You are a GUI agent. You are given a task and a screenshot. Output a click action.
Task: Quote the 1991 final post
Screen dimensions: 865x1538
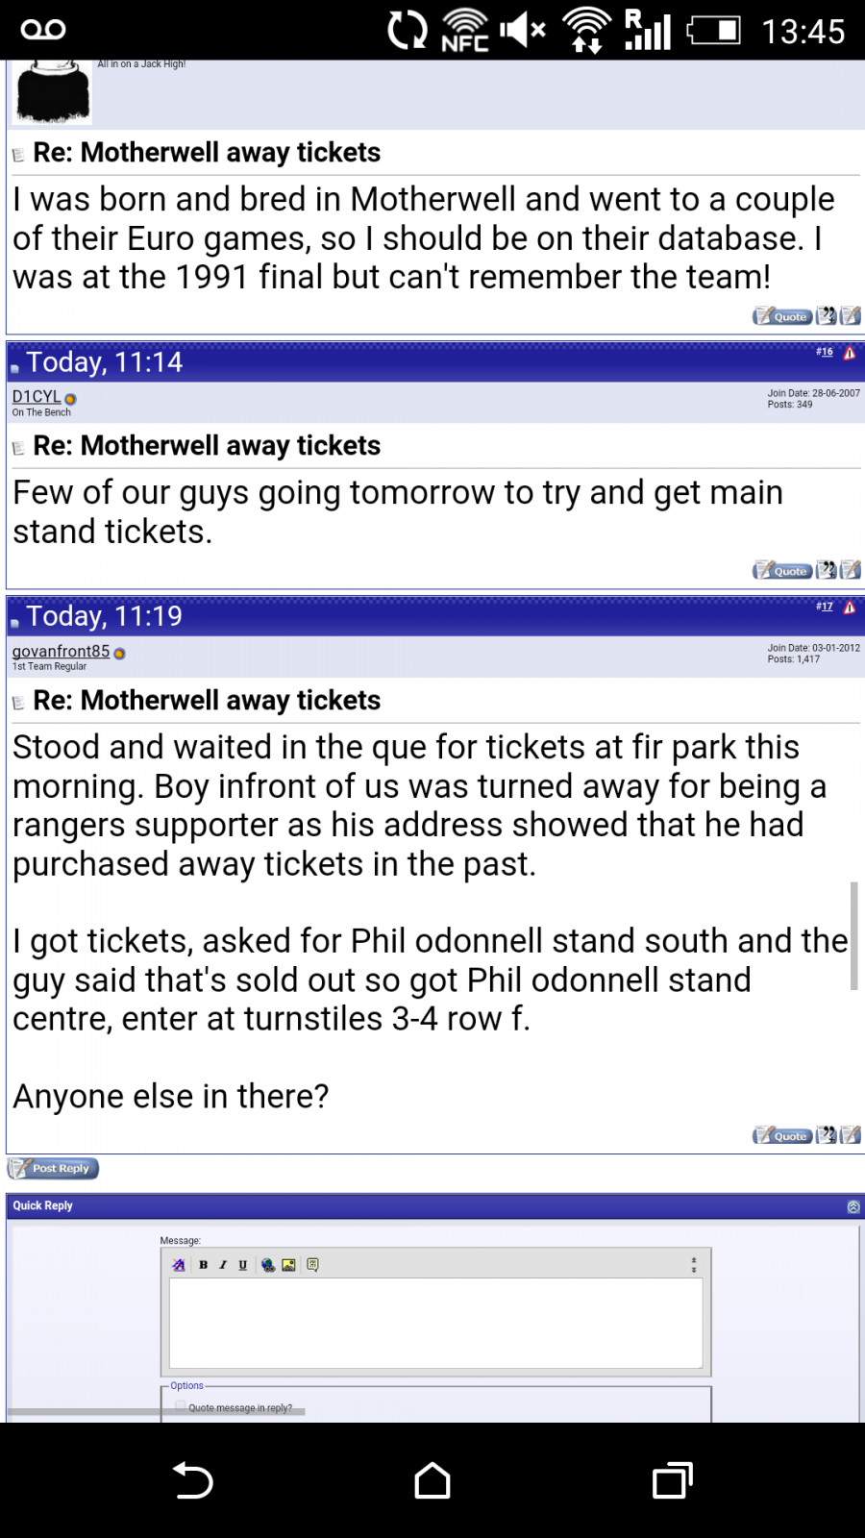[x=782, y=316]
